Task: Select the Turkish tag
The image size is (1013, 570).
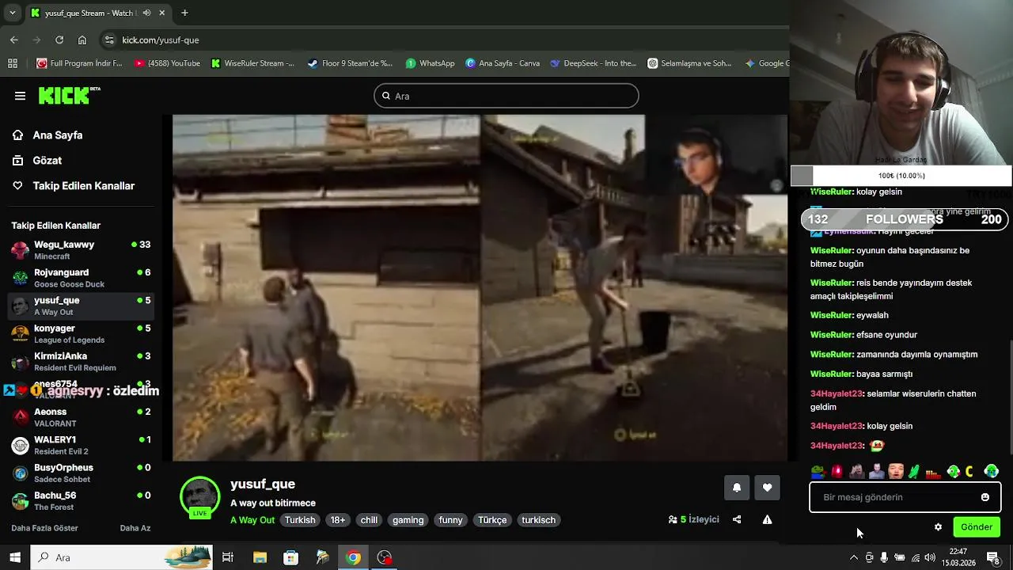Action: (300, 520)
